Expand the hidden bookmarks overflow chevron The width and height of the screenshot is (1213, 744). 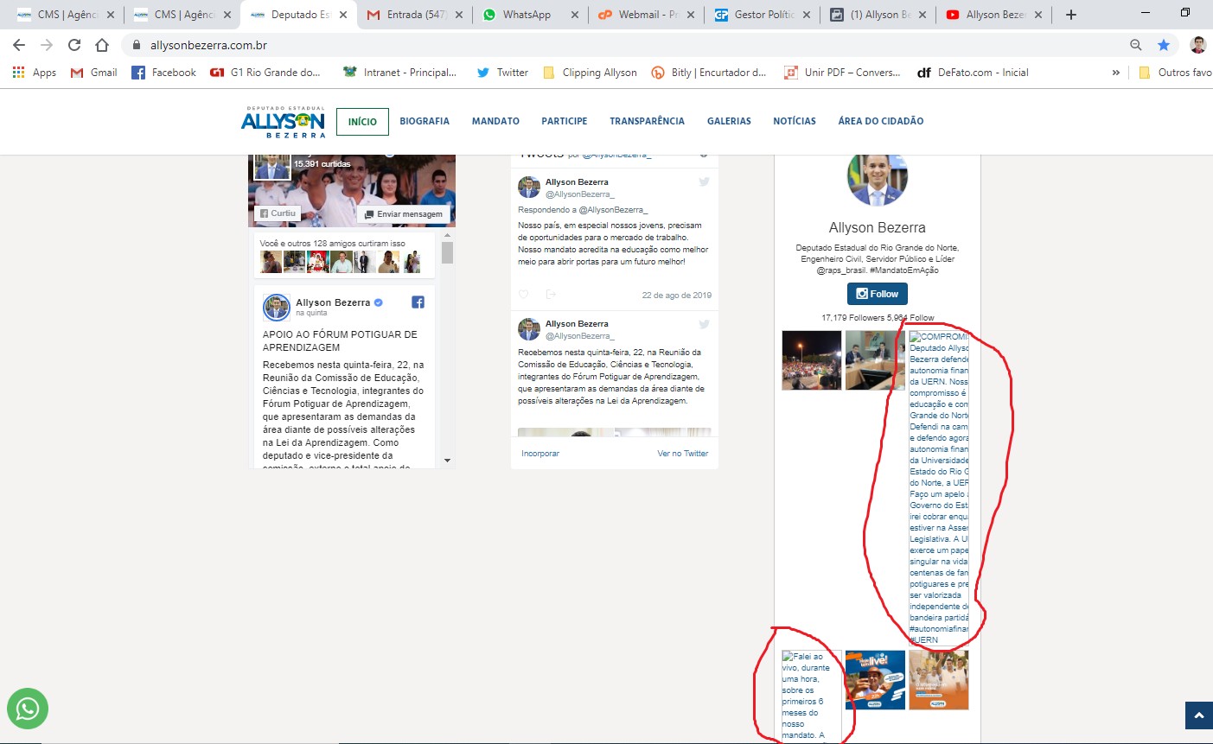1115,73
